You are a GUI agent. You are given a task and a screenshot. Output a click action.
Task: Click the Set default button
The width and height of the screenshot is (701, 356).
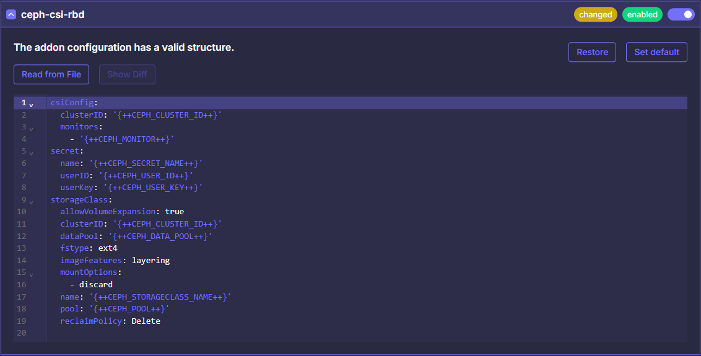coord(656,52)
